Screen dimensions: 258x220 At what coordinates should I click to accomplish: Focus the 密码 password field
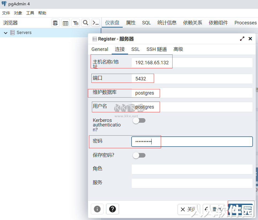(192, 141)
